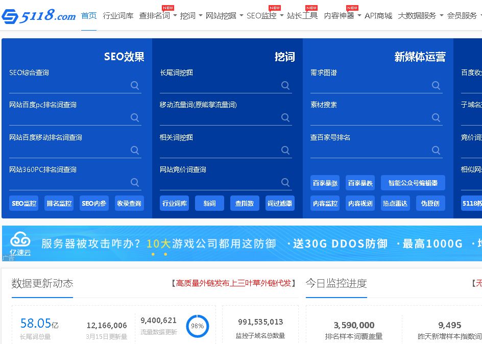Viewport: 482px width, 344px height.
Task: Click the search icon in 素材搜索
Action: coord(436,118)
